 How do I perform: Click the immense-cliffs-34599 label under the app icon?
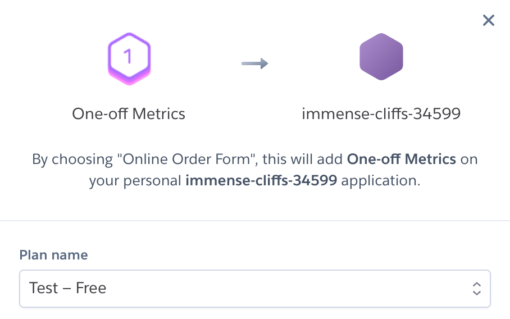pos(381,114)
